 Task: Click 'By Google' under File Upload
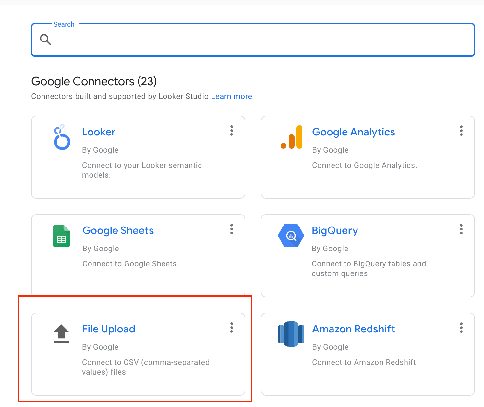point(100,347)
